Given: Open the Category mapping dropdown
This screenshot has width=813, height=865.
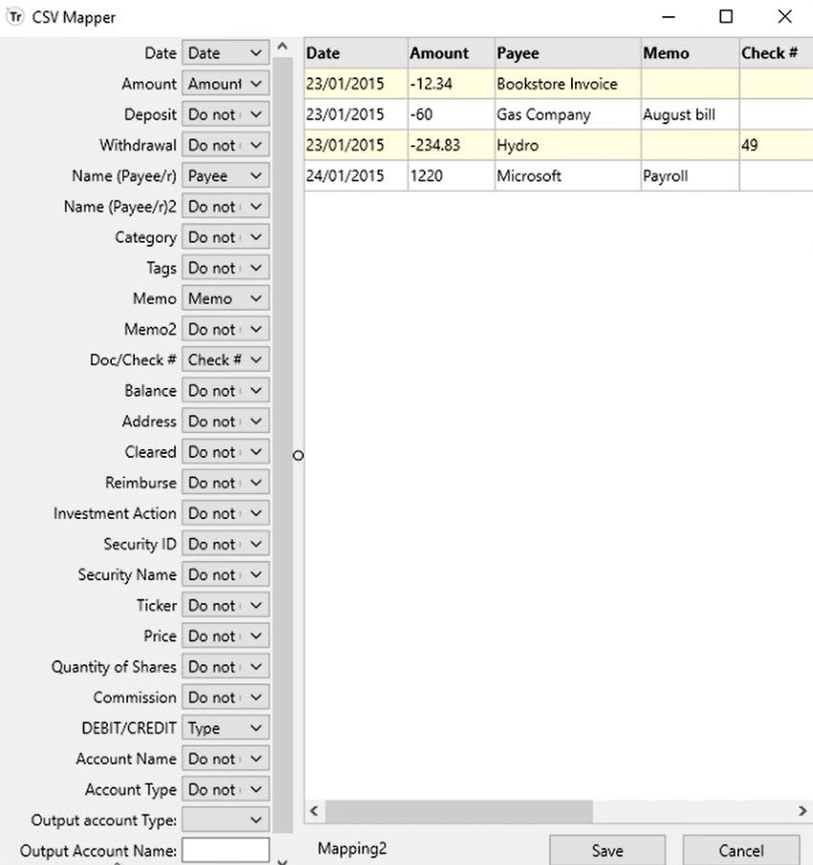Looking at the screenshot, I should point(225,237).
